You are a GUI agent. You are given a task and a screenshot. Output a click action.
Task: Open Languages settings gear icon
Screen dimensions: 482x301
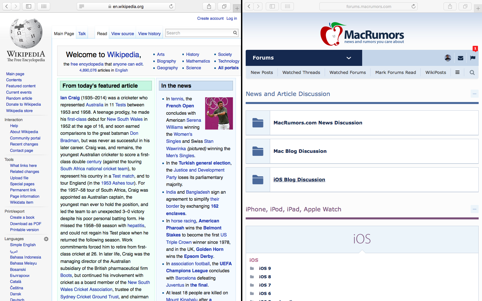pos(46,239)
